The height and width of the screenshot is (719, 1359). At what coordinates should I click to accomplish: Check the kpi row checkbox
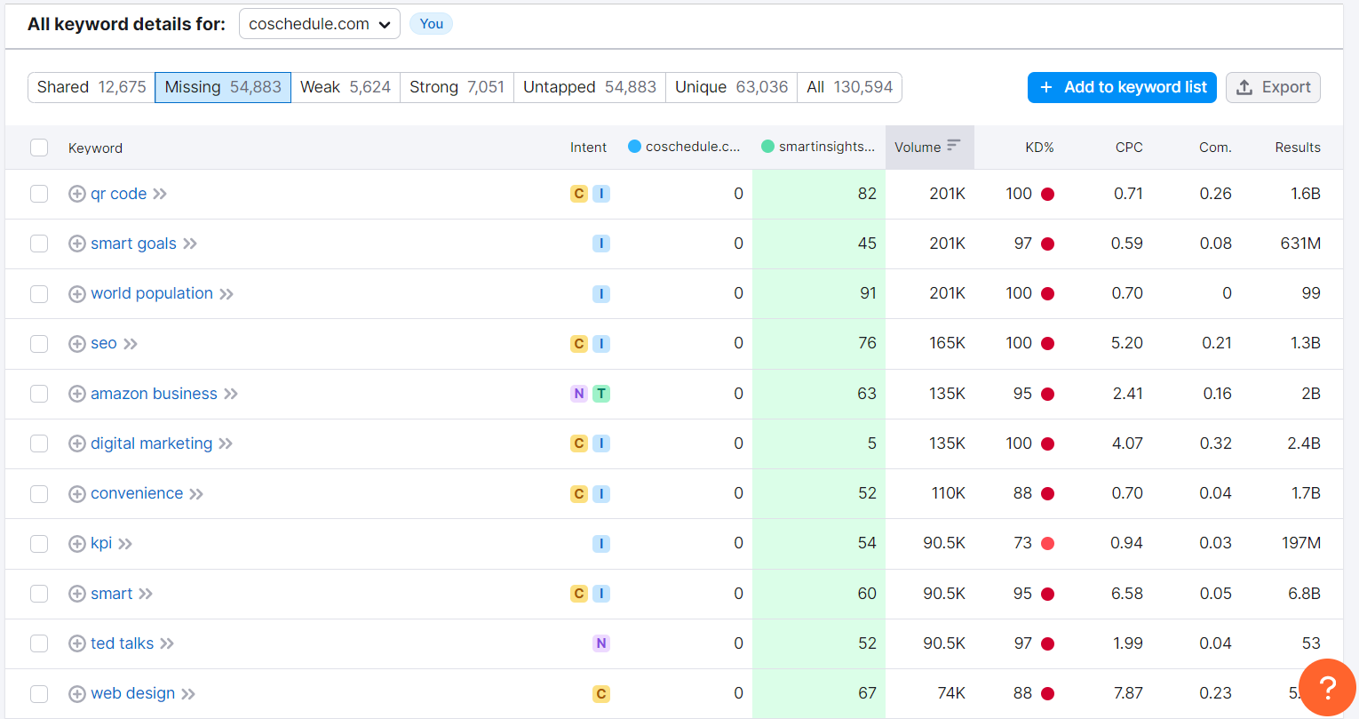click(x=39, y=544)
